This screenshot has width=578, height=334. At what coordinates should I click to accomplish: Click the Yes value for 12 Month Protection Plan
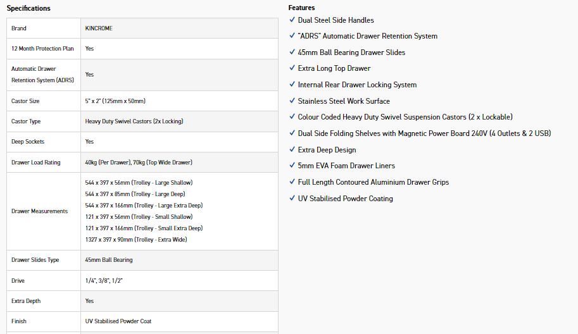point(89,49)
